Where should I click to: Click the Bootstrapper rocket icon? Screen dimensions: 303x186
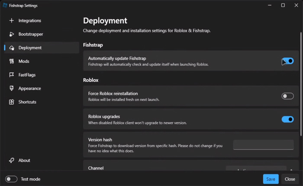click(x=12, y=34)
